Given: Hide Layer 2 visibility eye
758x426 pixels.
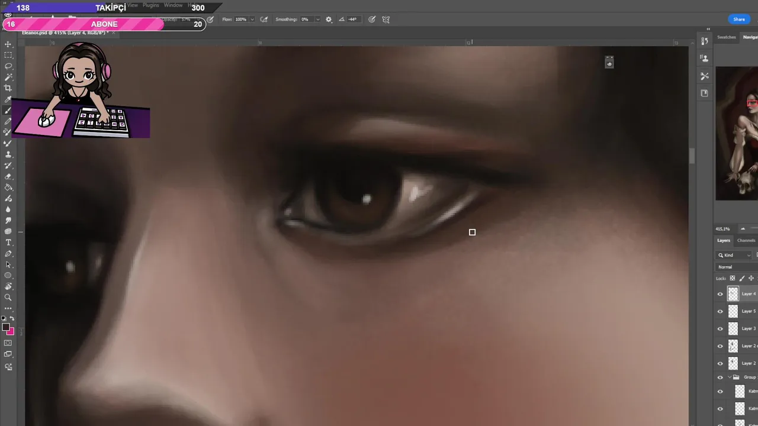Looking at the screenshot, I should pos(720,363).
